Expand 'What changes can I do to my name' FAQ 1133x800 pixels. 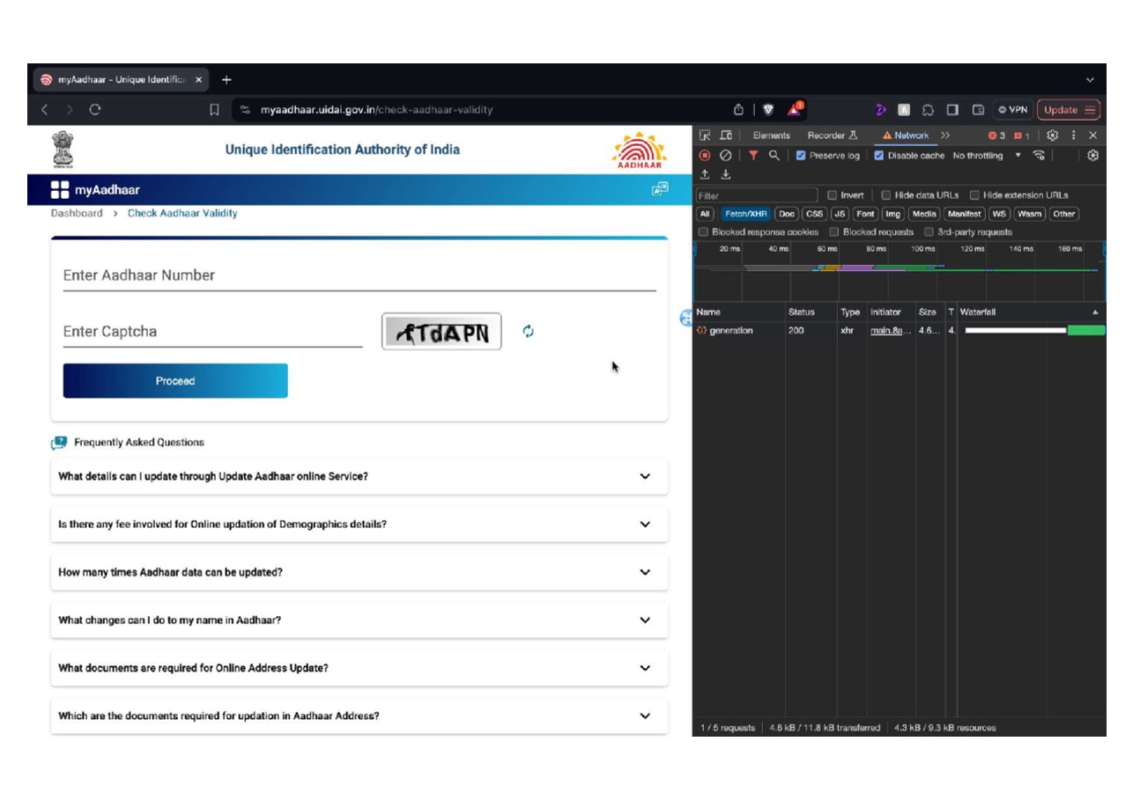tap(359, 620)
